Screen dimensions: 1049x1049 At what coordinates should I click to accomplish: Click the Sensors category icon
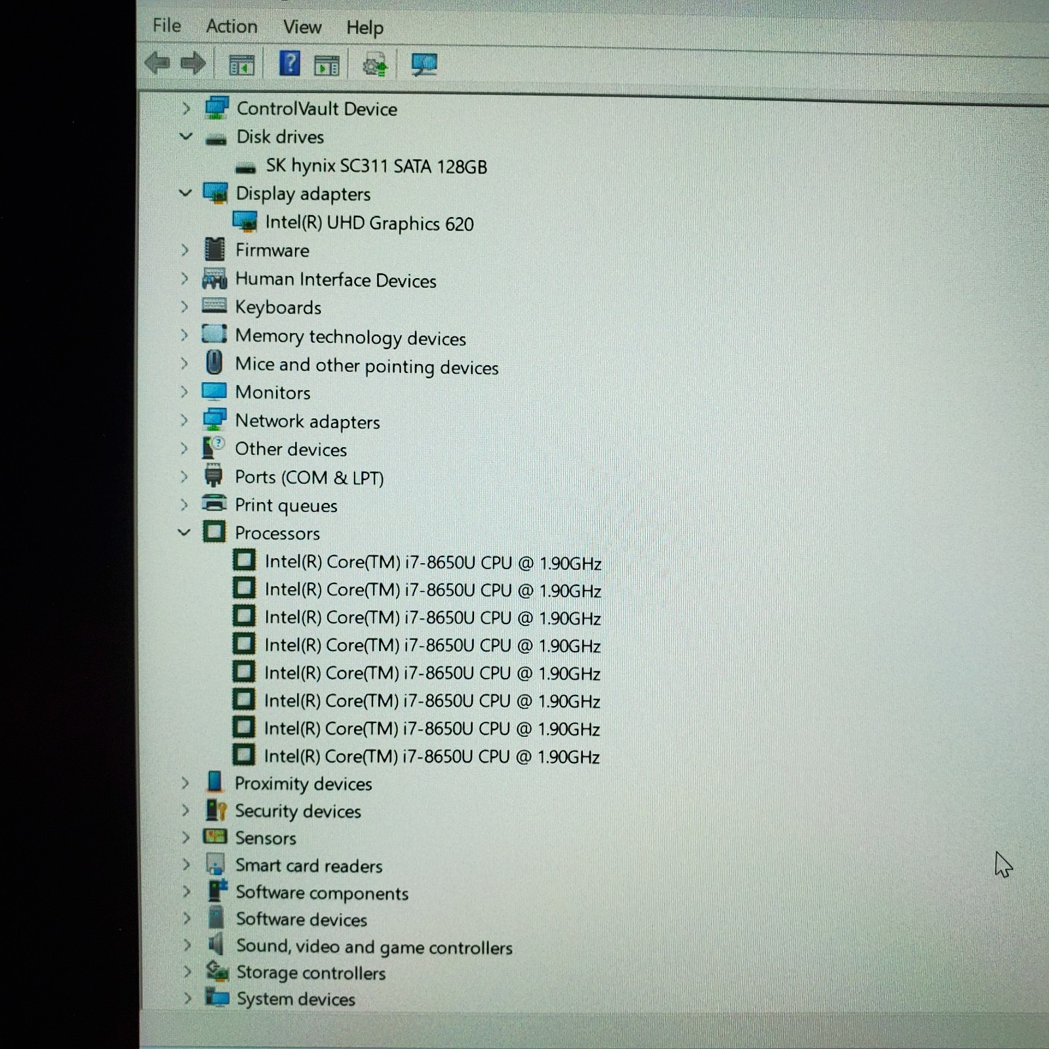pyautogui.click(x=215, y=837)
